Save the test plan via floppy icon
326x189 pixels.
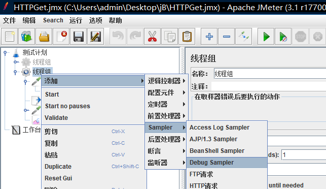click(79, 37)
